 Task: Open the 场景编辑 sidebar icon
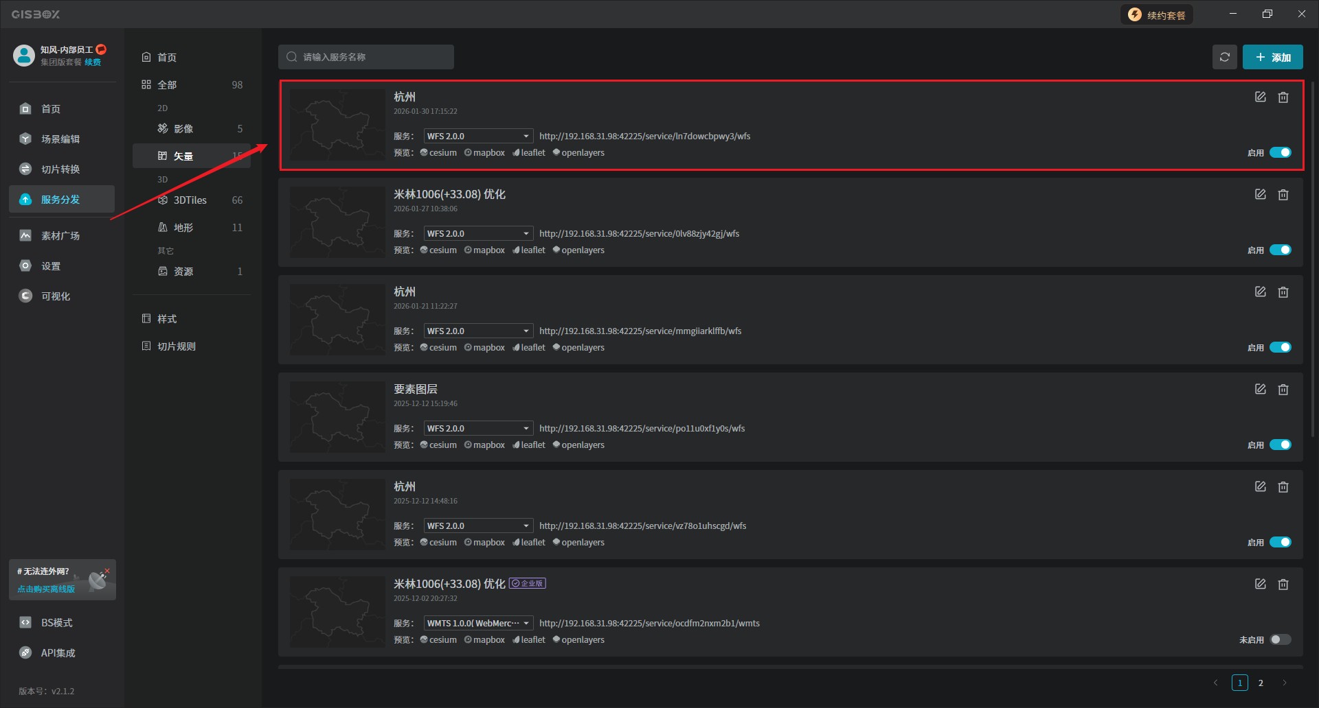click(25, 139)
